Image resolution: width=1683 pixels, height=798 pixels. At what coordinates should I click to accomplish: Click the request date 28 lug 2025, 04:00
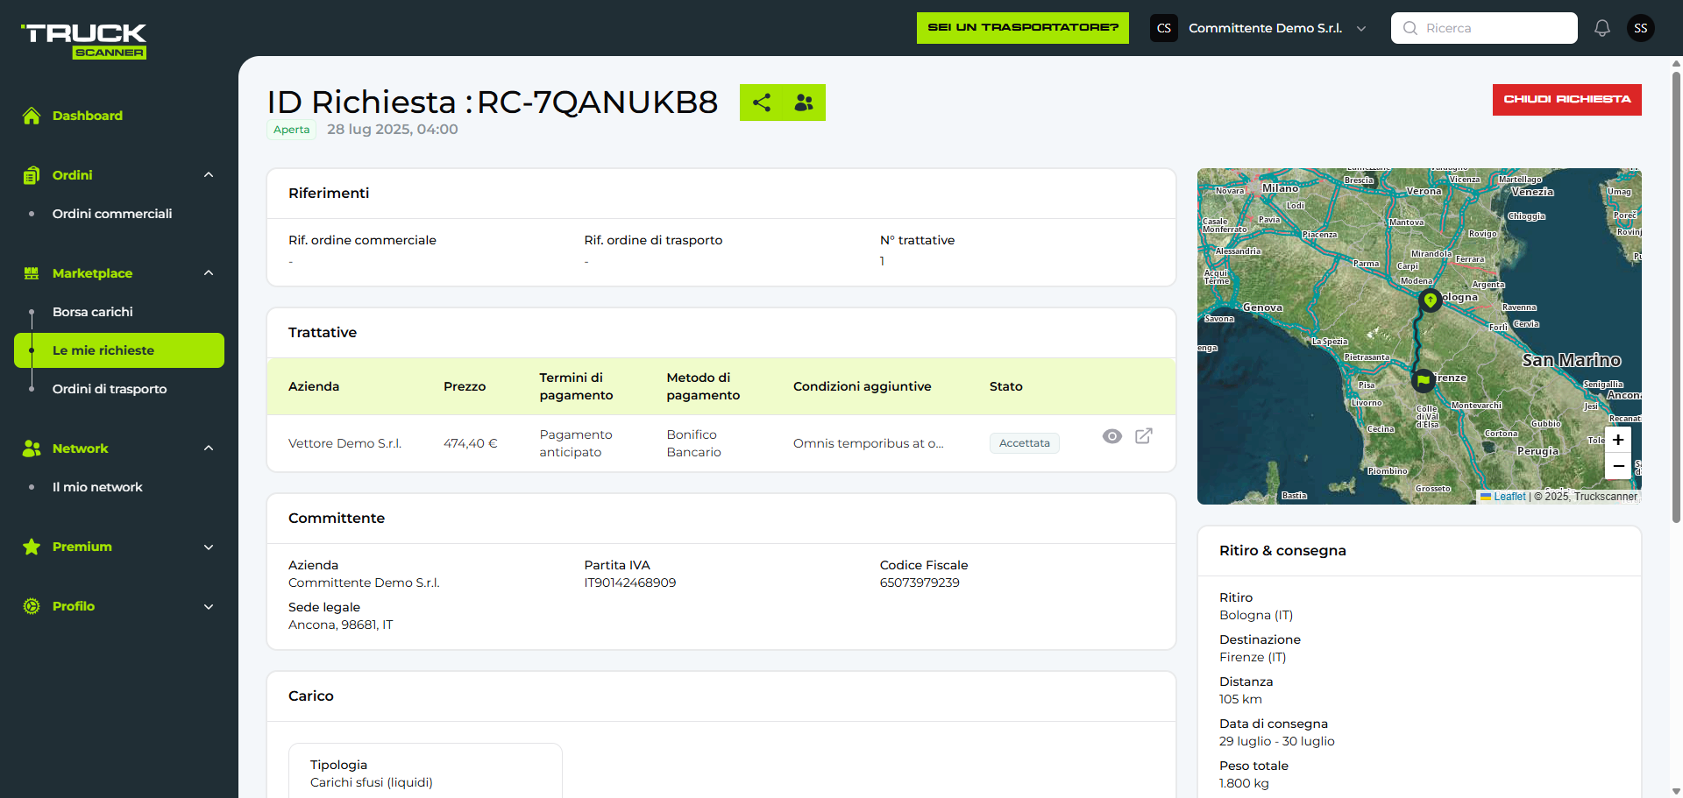[392, 130]
